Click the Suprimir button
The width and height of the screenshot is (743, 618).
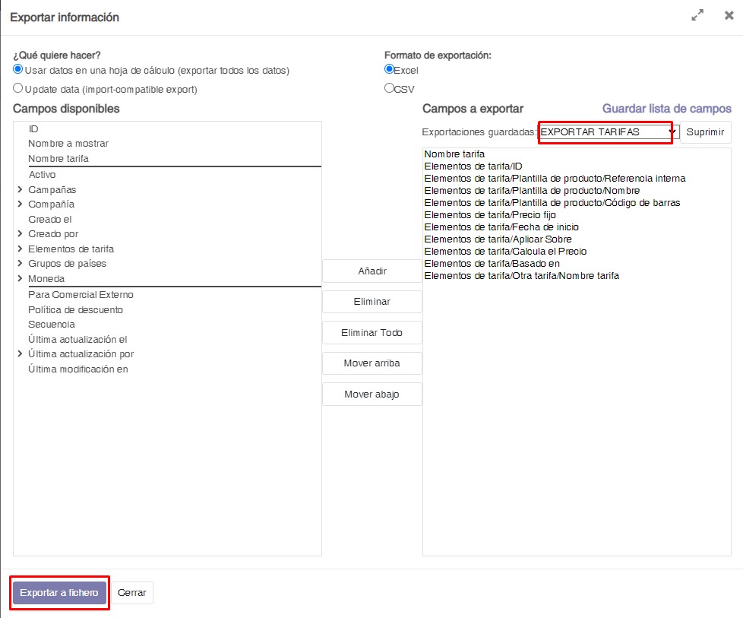(x=705, y=132)
